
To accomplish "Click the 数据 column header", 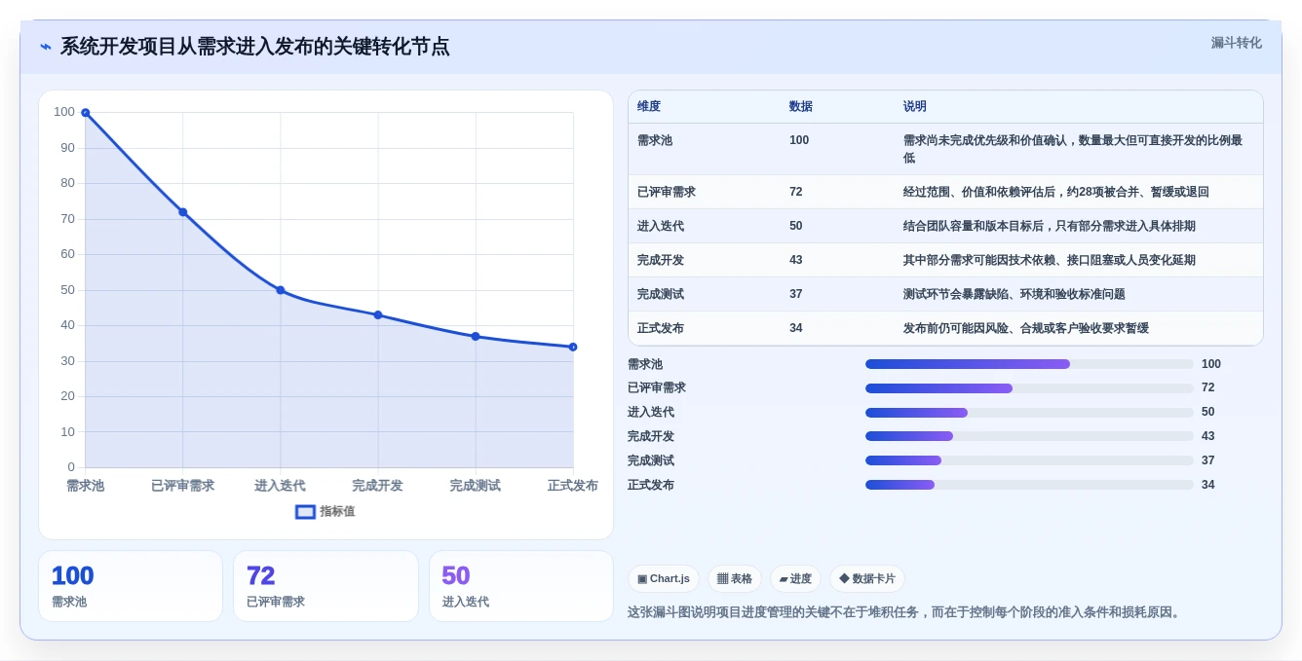I will point(801,106).
